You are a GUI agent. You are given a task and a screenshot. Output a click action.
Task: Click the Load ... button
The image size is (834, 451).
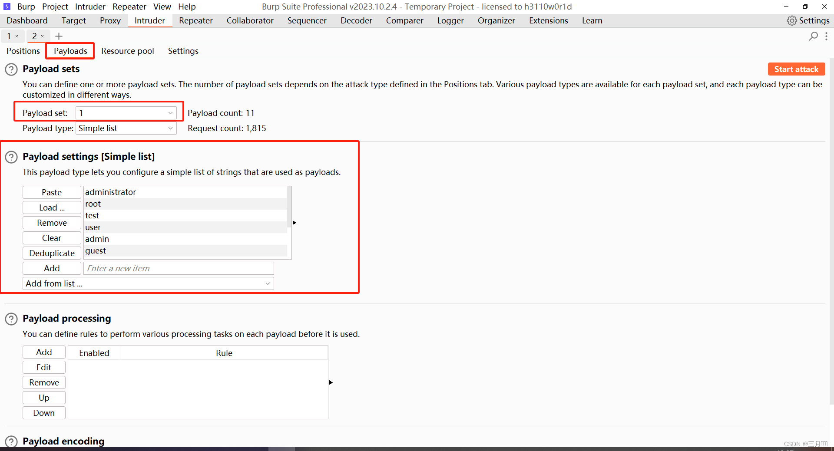(52, 207)
